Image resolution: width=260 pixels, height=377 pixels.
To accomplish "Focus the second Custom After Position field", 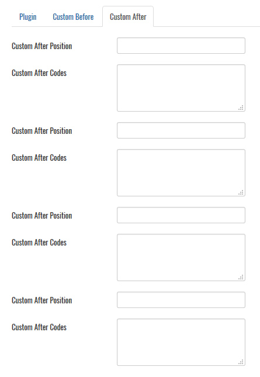I will pyautogui.click(x=181, y=130).
